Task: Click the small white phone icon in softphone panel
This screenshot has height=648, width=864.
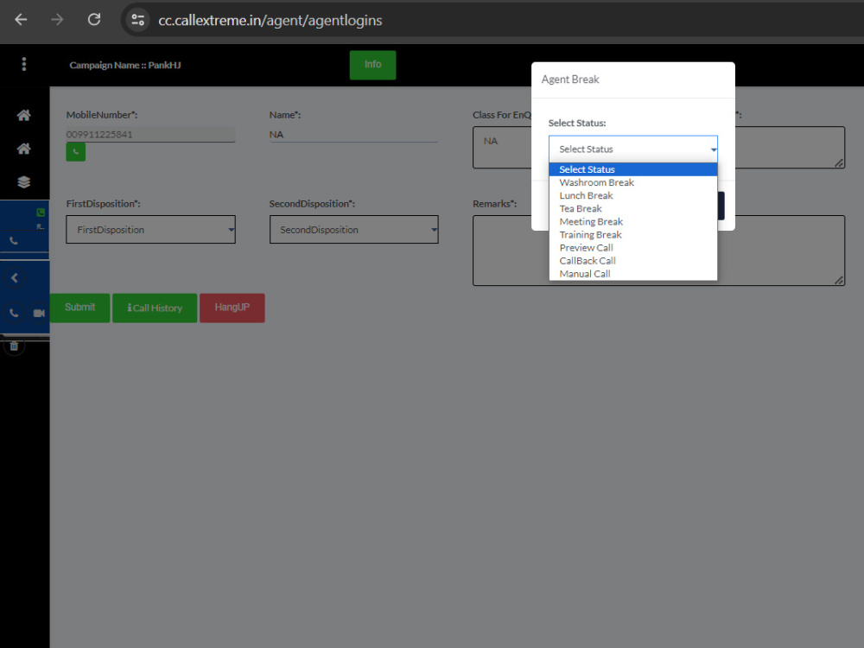Action: [x=14, y=241]
